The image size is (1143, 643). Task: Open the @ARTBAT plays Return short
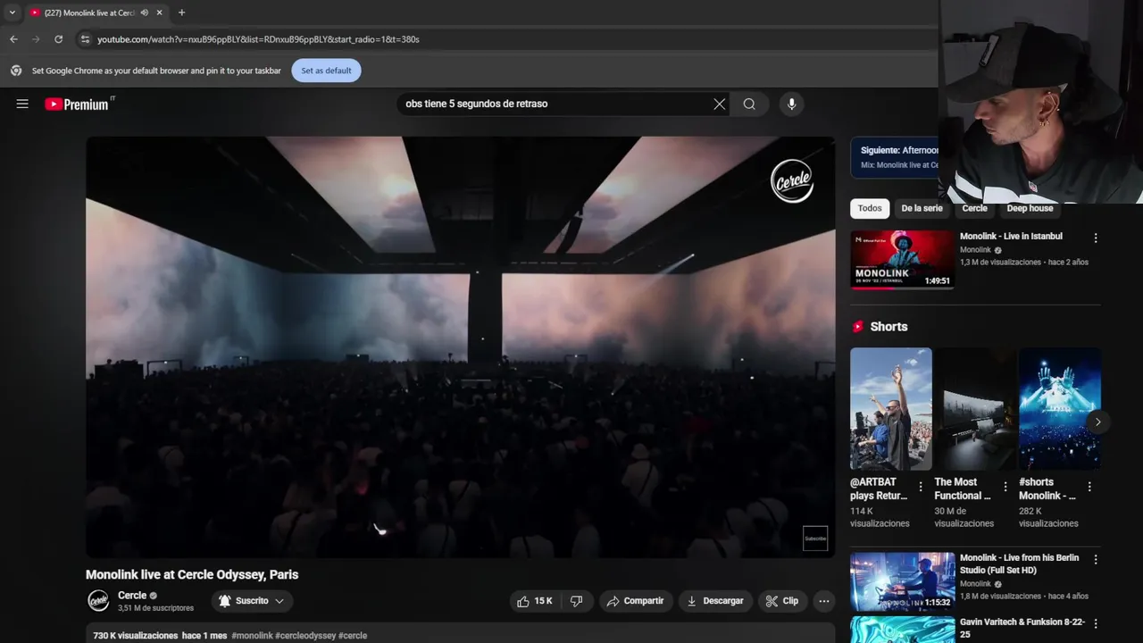[890, 408]
